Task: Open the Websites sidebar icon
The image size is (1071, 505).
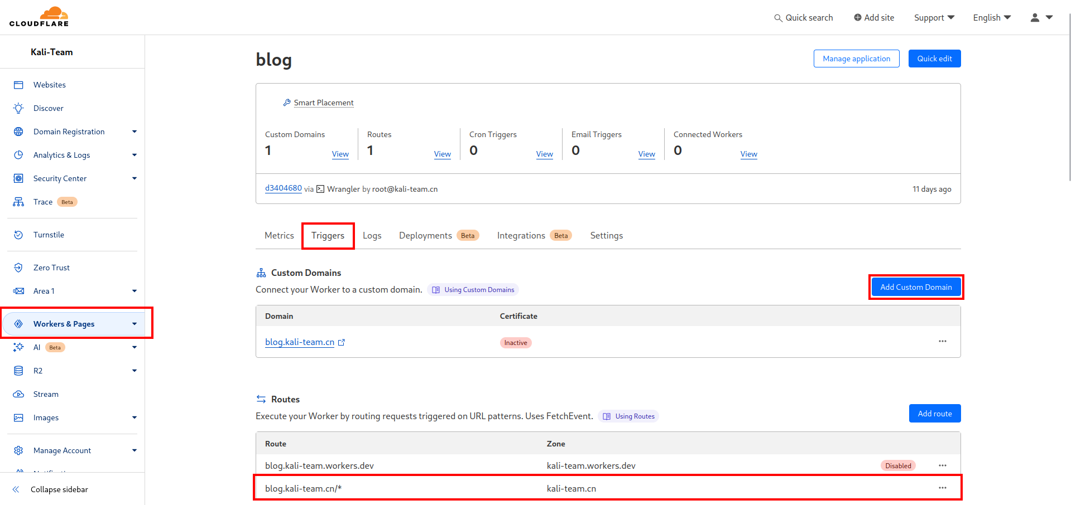Action: 18,85
